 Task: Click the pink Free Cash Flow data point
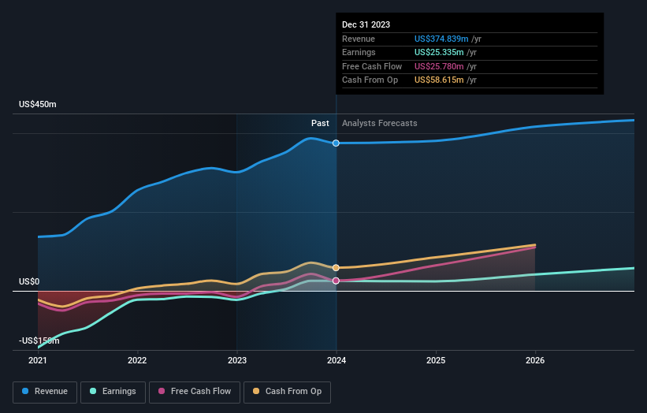tap(336, 281)
